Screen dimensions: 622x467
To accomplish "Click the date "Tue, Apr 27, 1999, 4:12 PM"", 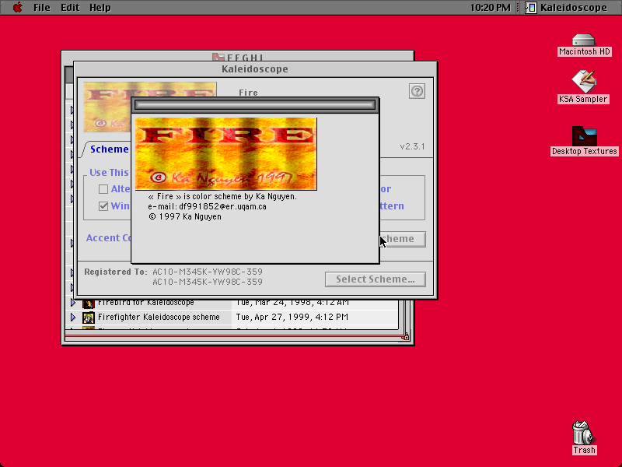I will (x=292, y=317).
